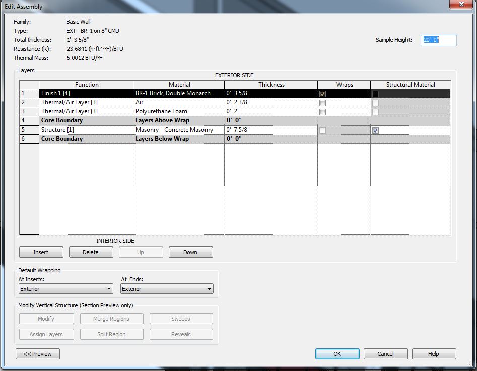This screenshot has height=371, width=477.
Task: Click the Sample Height input field
Action: click(438, 40)
